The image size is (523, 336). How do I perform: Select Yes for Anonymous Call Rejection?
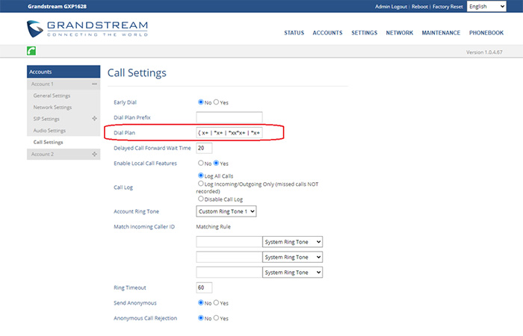(x=217, y=318)
